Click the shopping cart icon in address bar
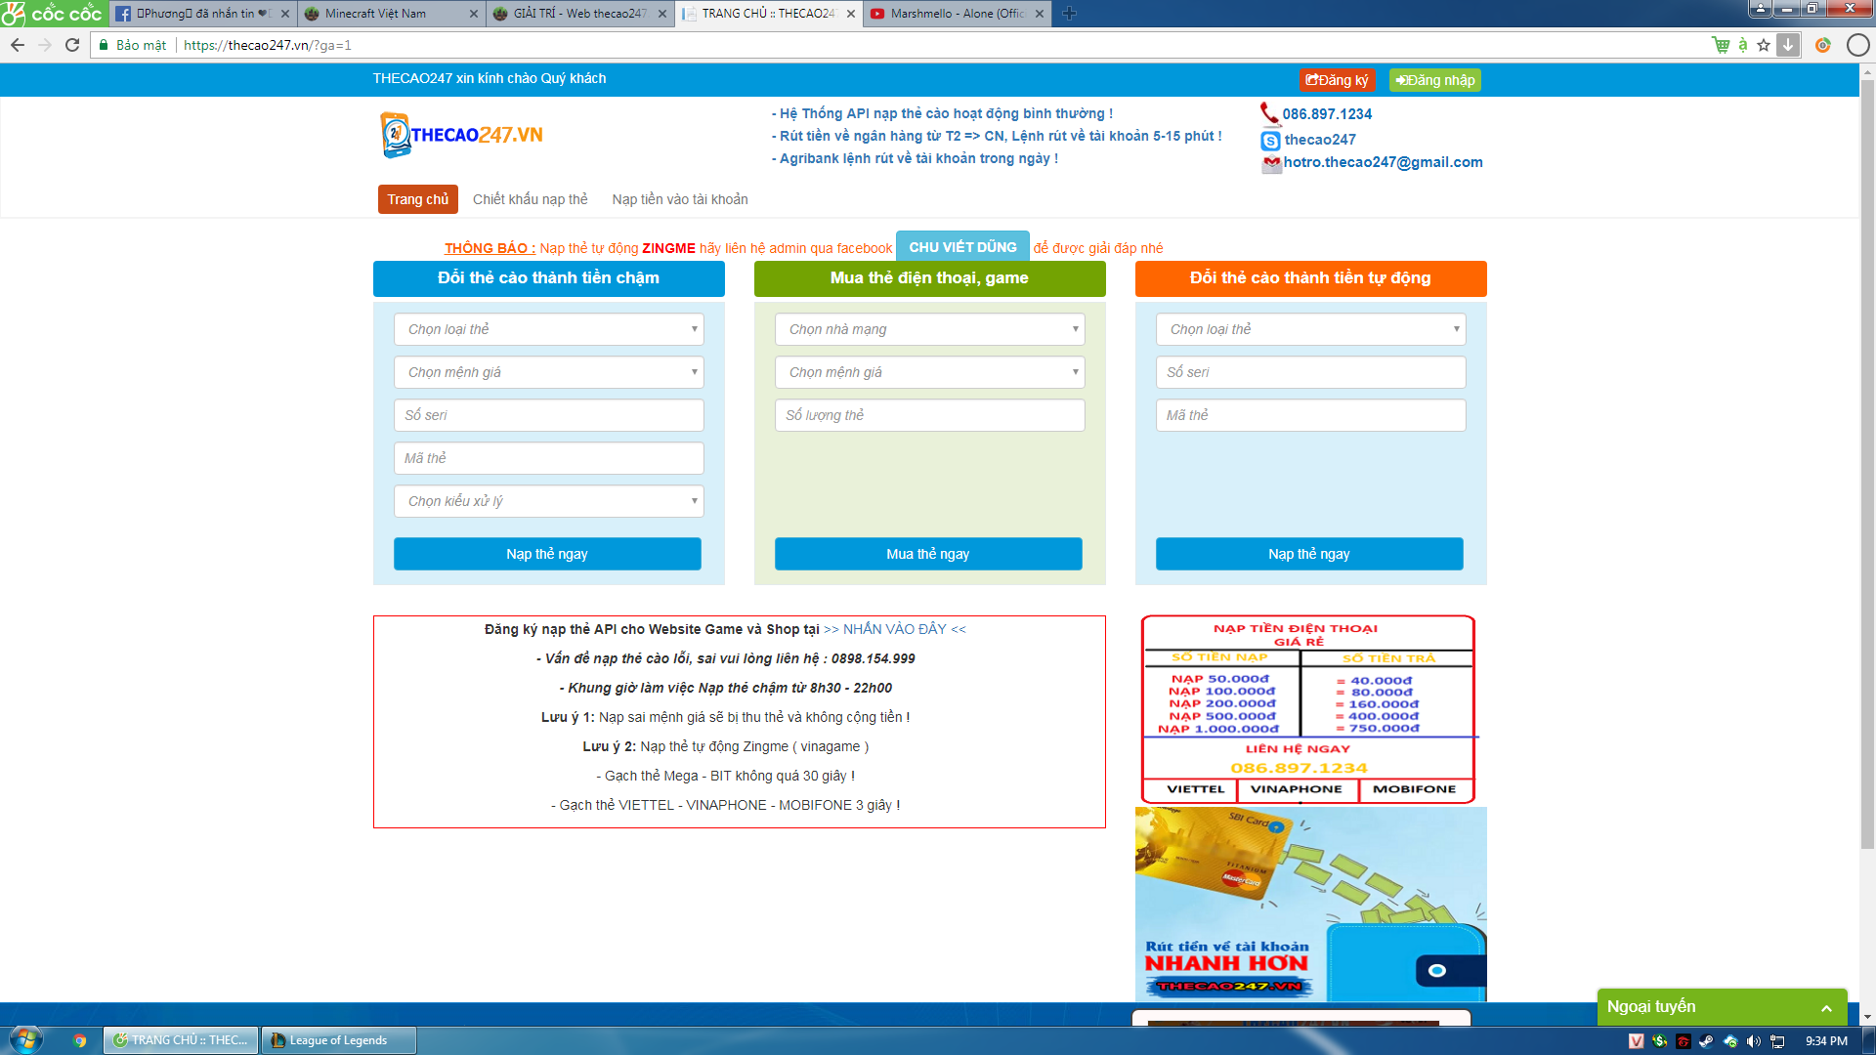This screenshot has height=1055, width=1876. pyautogui.click(x=1721, y=45)
